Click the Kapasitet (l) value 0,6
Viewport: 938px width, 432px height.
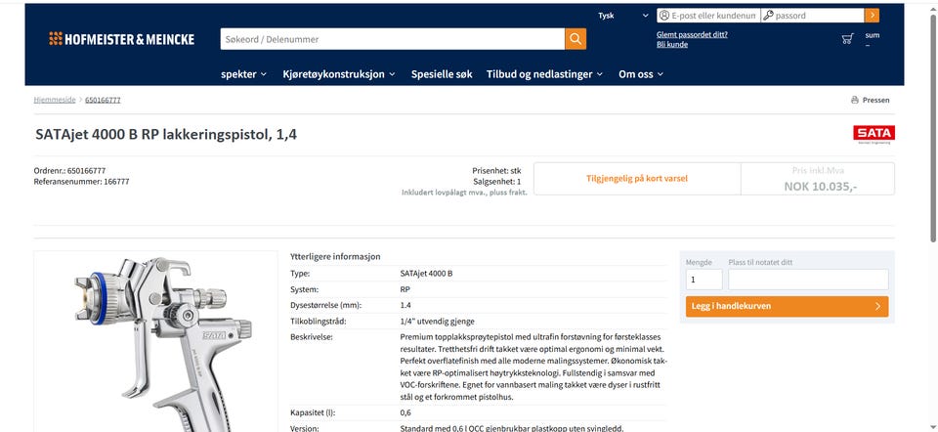click(x=405, y=412)
